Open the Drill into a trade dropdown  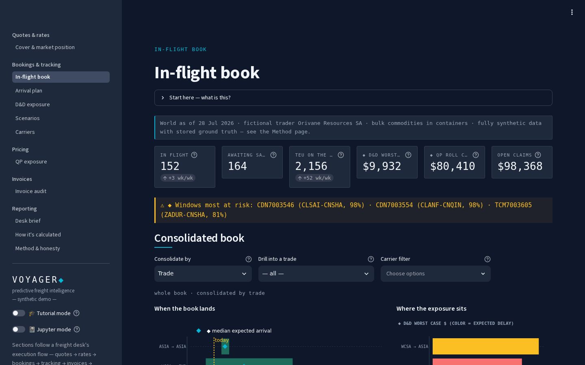[x=316, y=274]
